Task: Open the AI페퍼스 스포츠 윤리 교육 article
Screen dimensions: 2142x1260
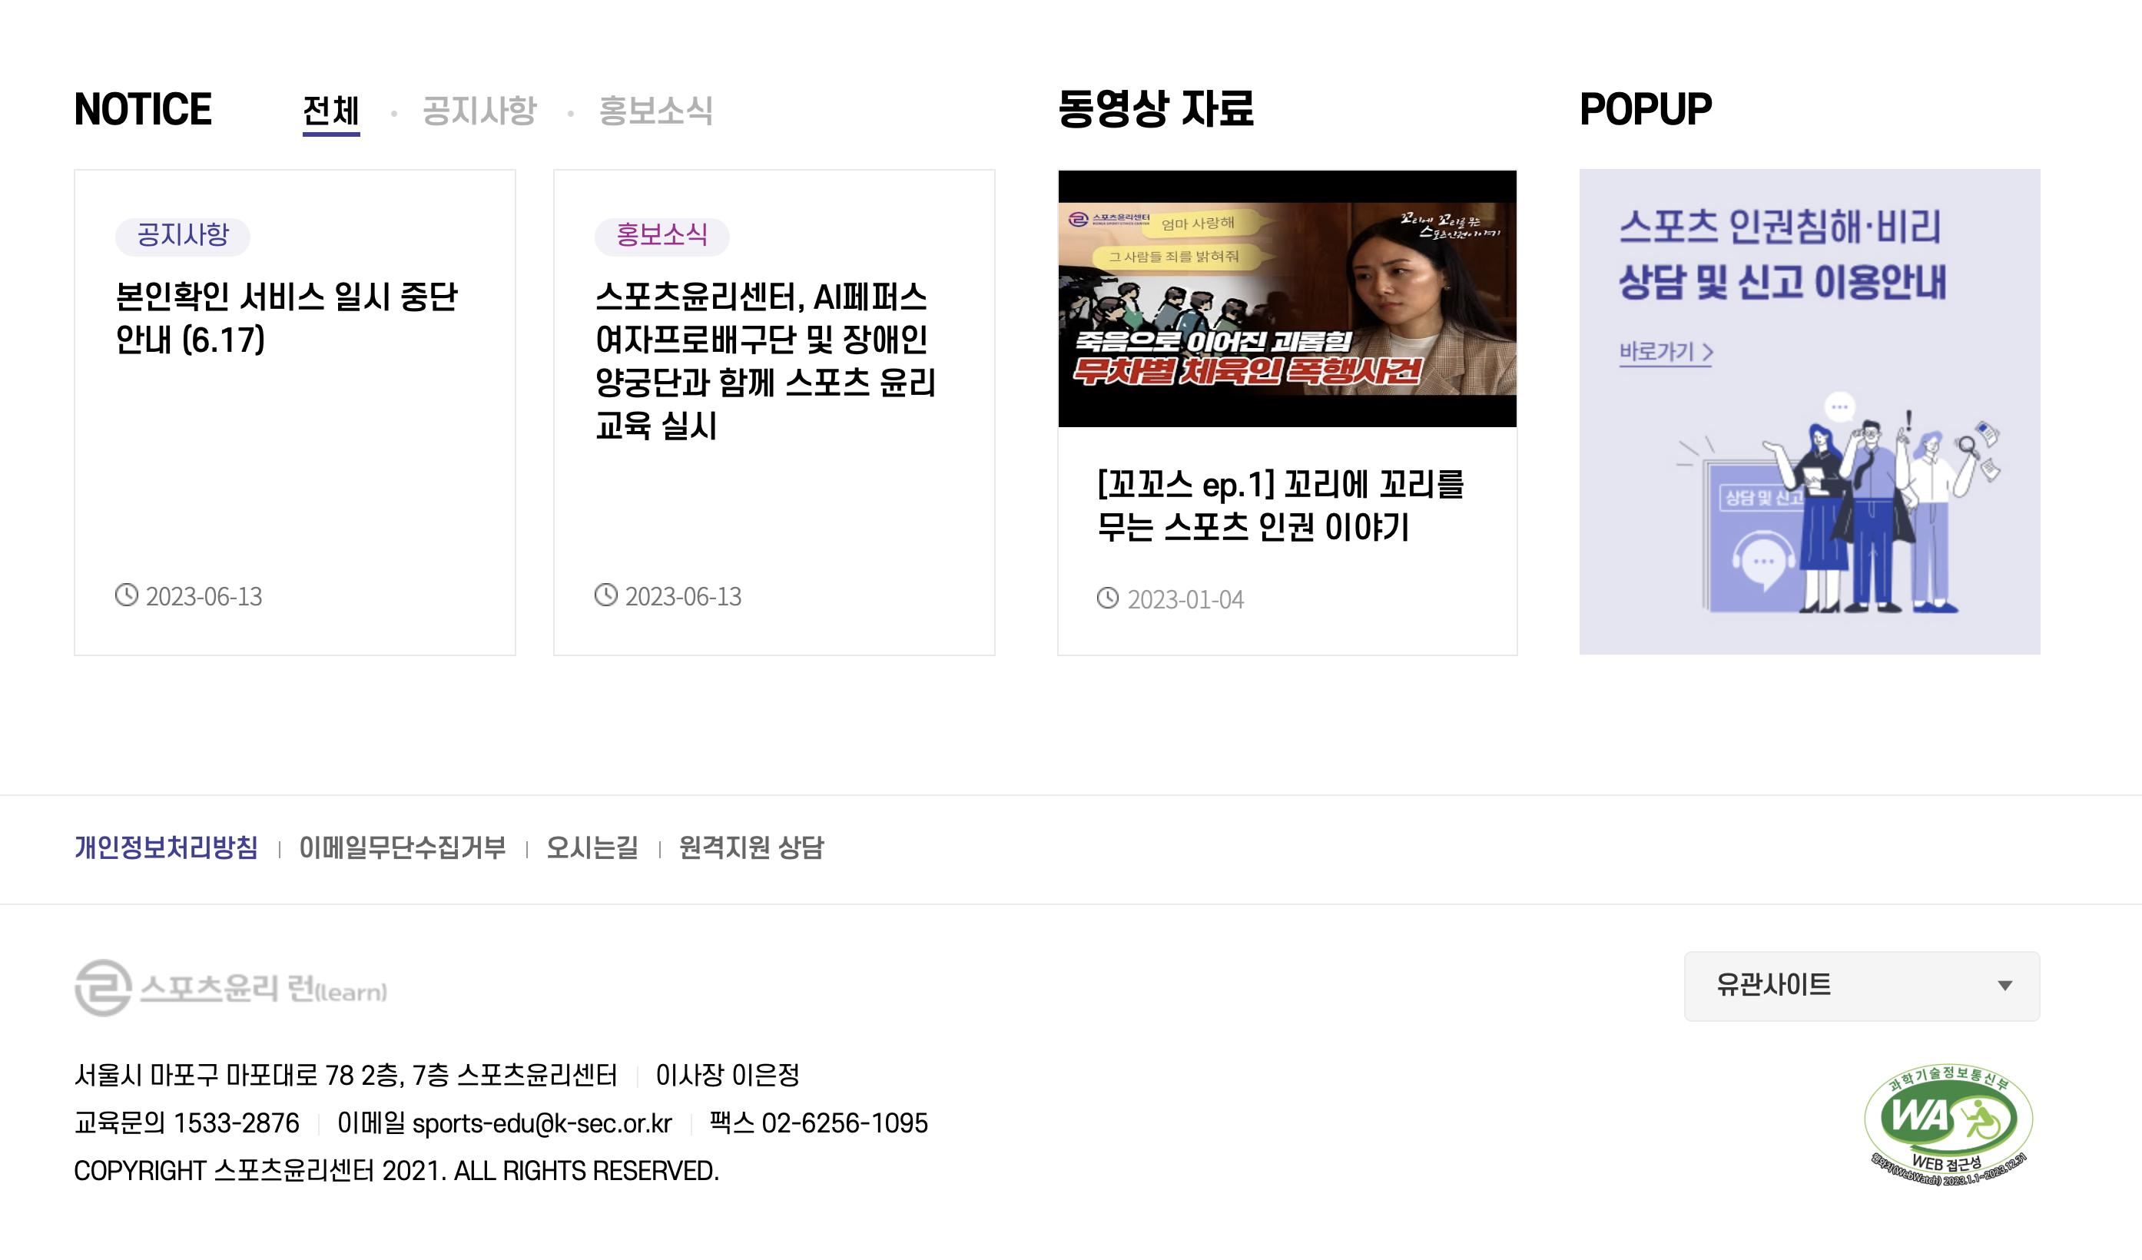Action: (x=765, y=360)
